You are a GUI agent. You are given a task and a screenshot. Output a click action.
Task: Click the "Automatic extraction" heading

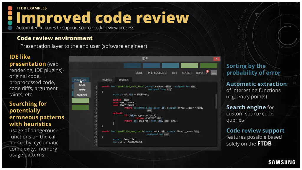[x=256, y=84]
